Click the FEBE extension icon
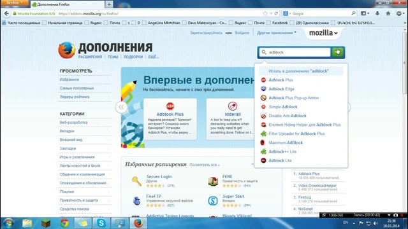The width and height of the screenshot is (408, 229). 213,181
